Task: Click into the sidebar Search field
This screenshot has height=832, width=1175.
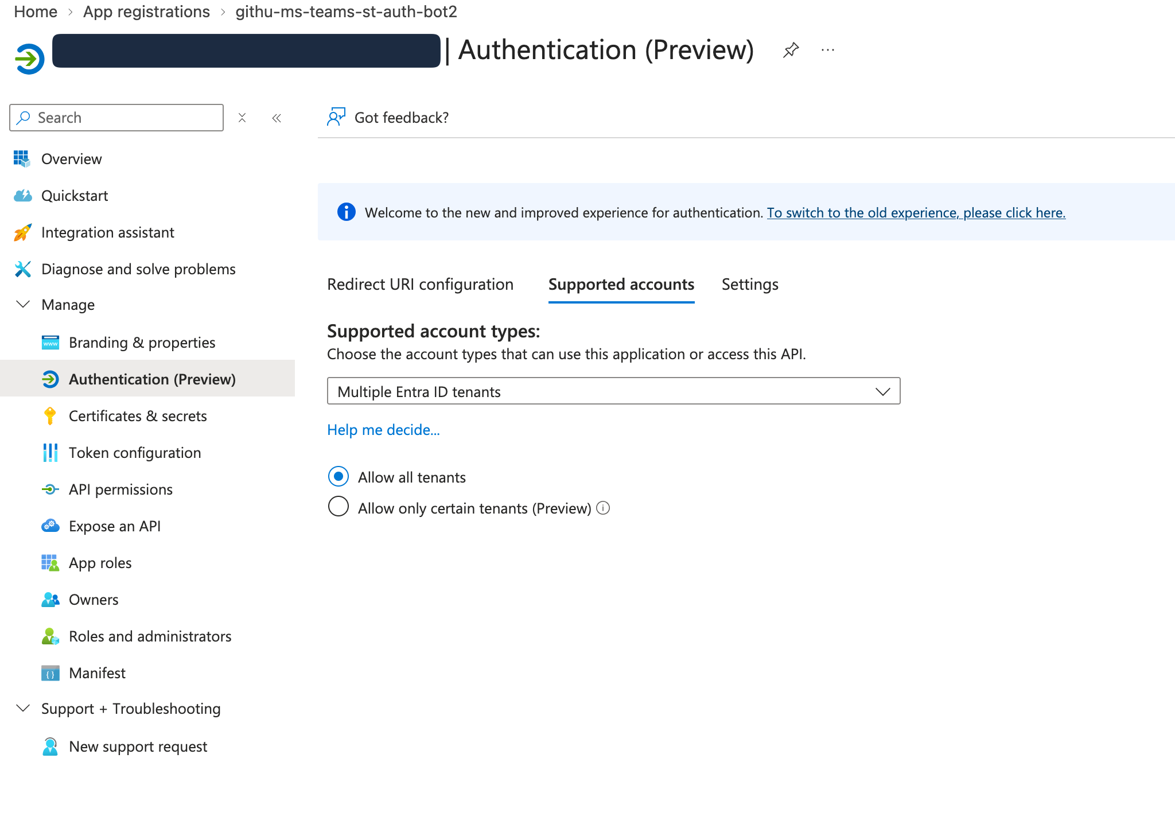Action: (116, 118)
